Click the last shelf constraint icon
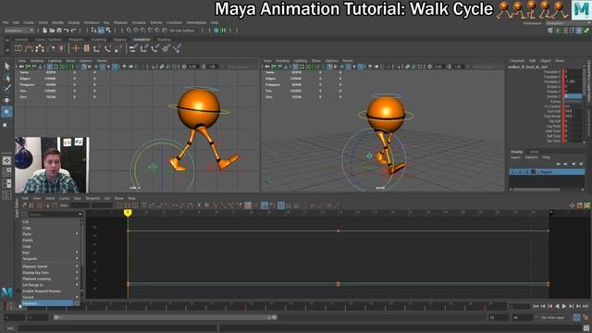This screenshot has height=333, width=592. point(178,48)
